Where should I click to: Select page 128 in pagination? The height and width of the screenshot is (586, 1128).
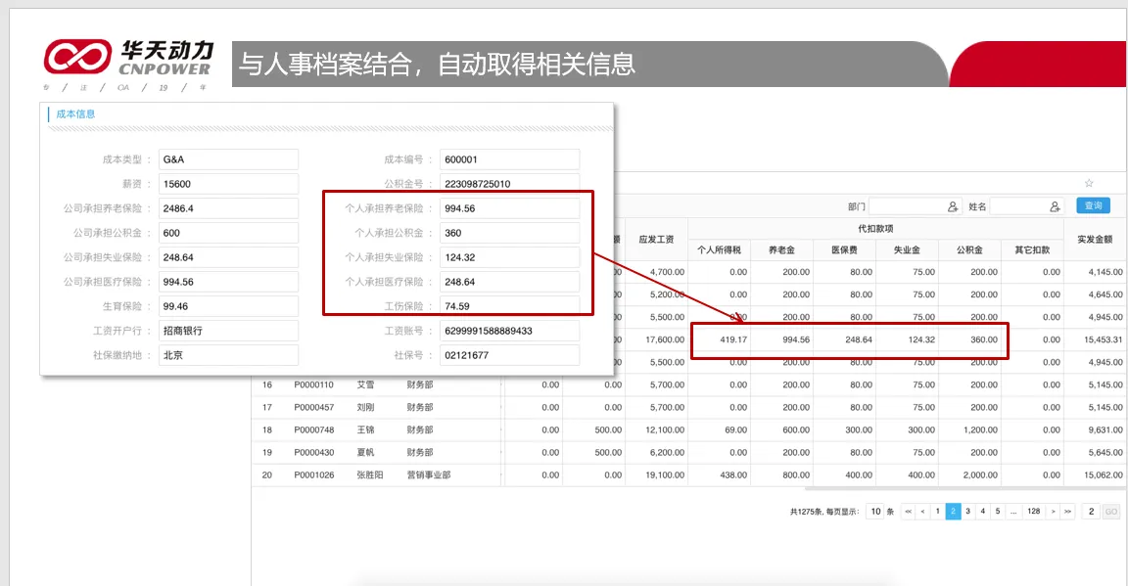click(x=1033, y=512)
